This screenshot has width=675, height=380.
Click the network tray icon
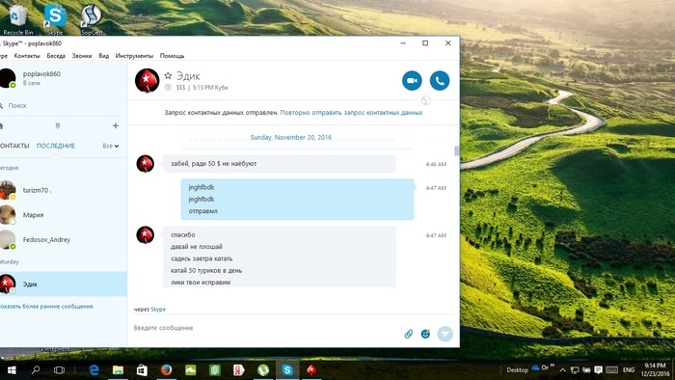click(x=575, y=369)
